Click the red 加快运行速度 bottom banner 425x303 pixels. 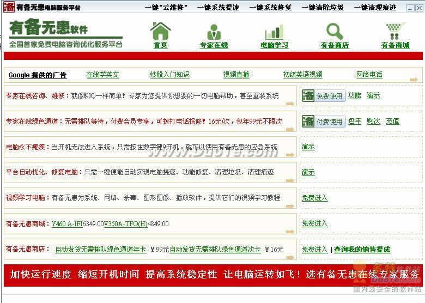pyautogui.click(x=213, y=275)
